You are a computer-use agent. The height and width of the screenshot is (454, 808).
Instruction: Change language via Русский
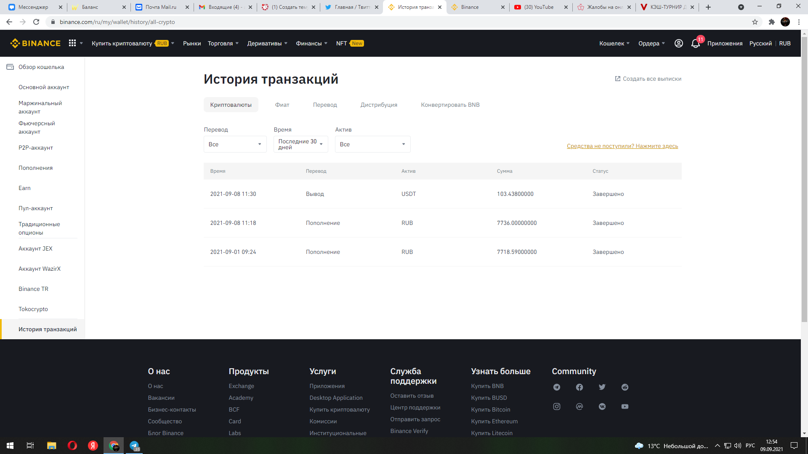[x=760, y=43]
